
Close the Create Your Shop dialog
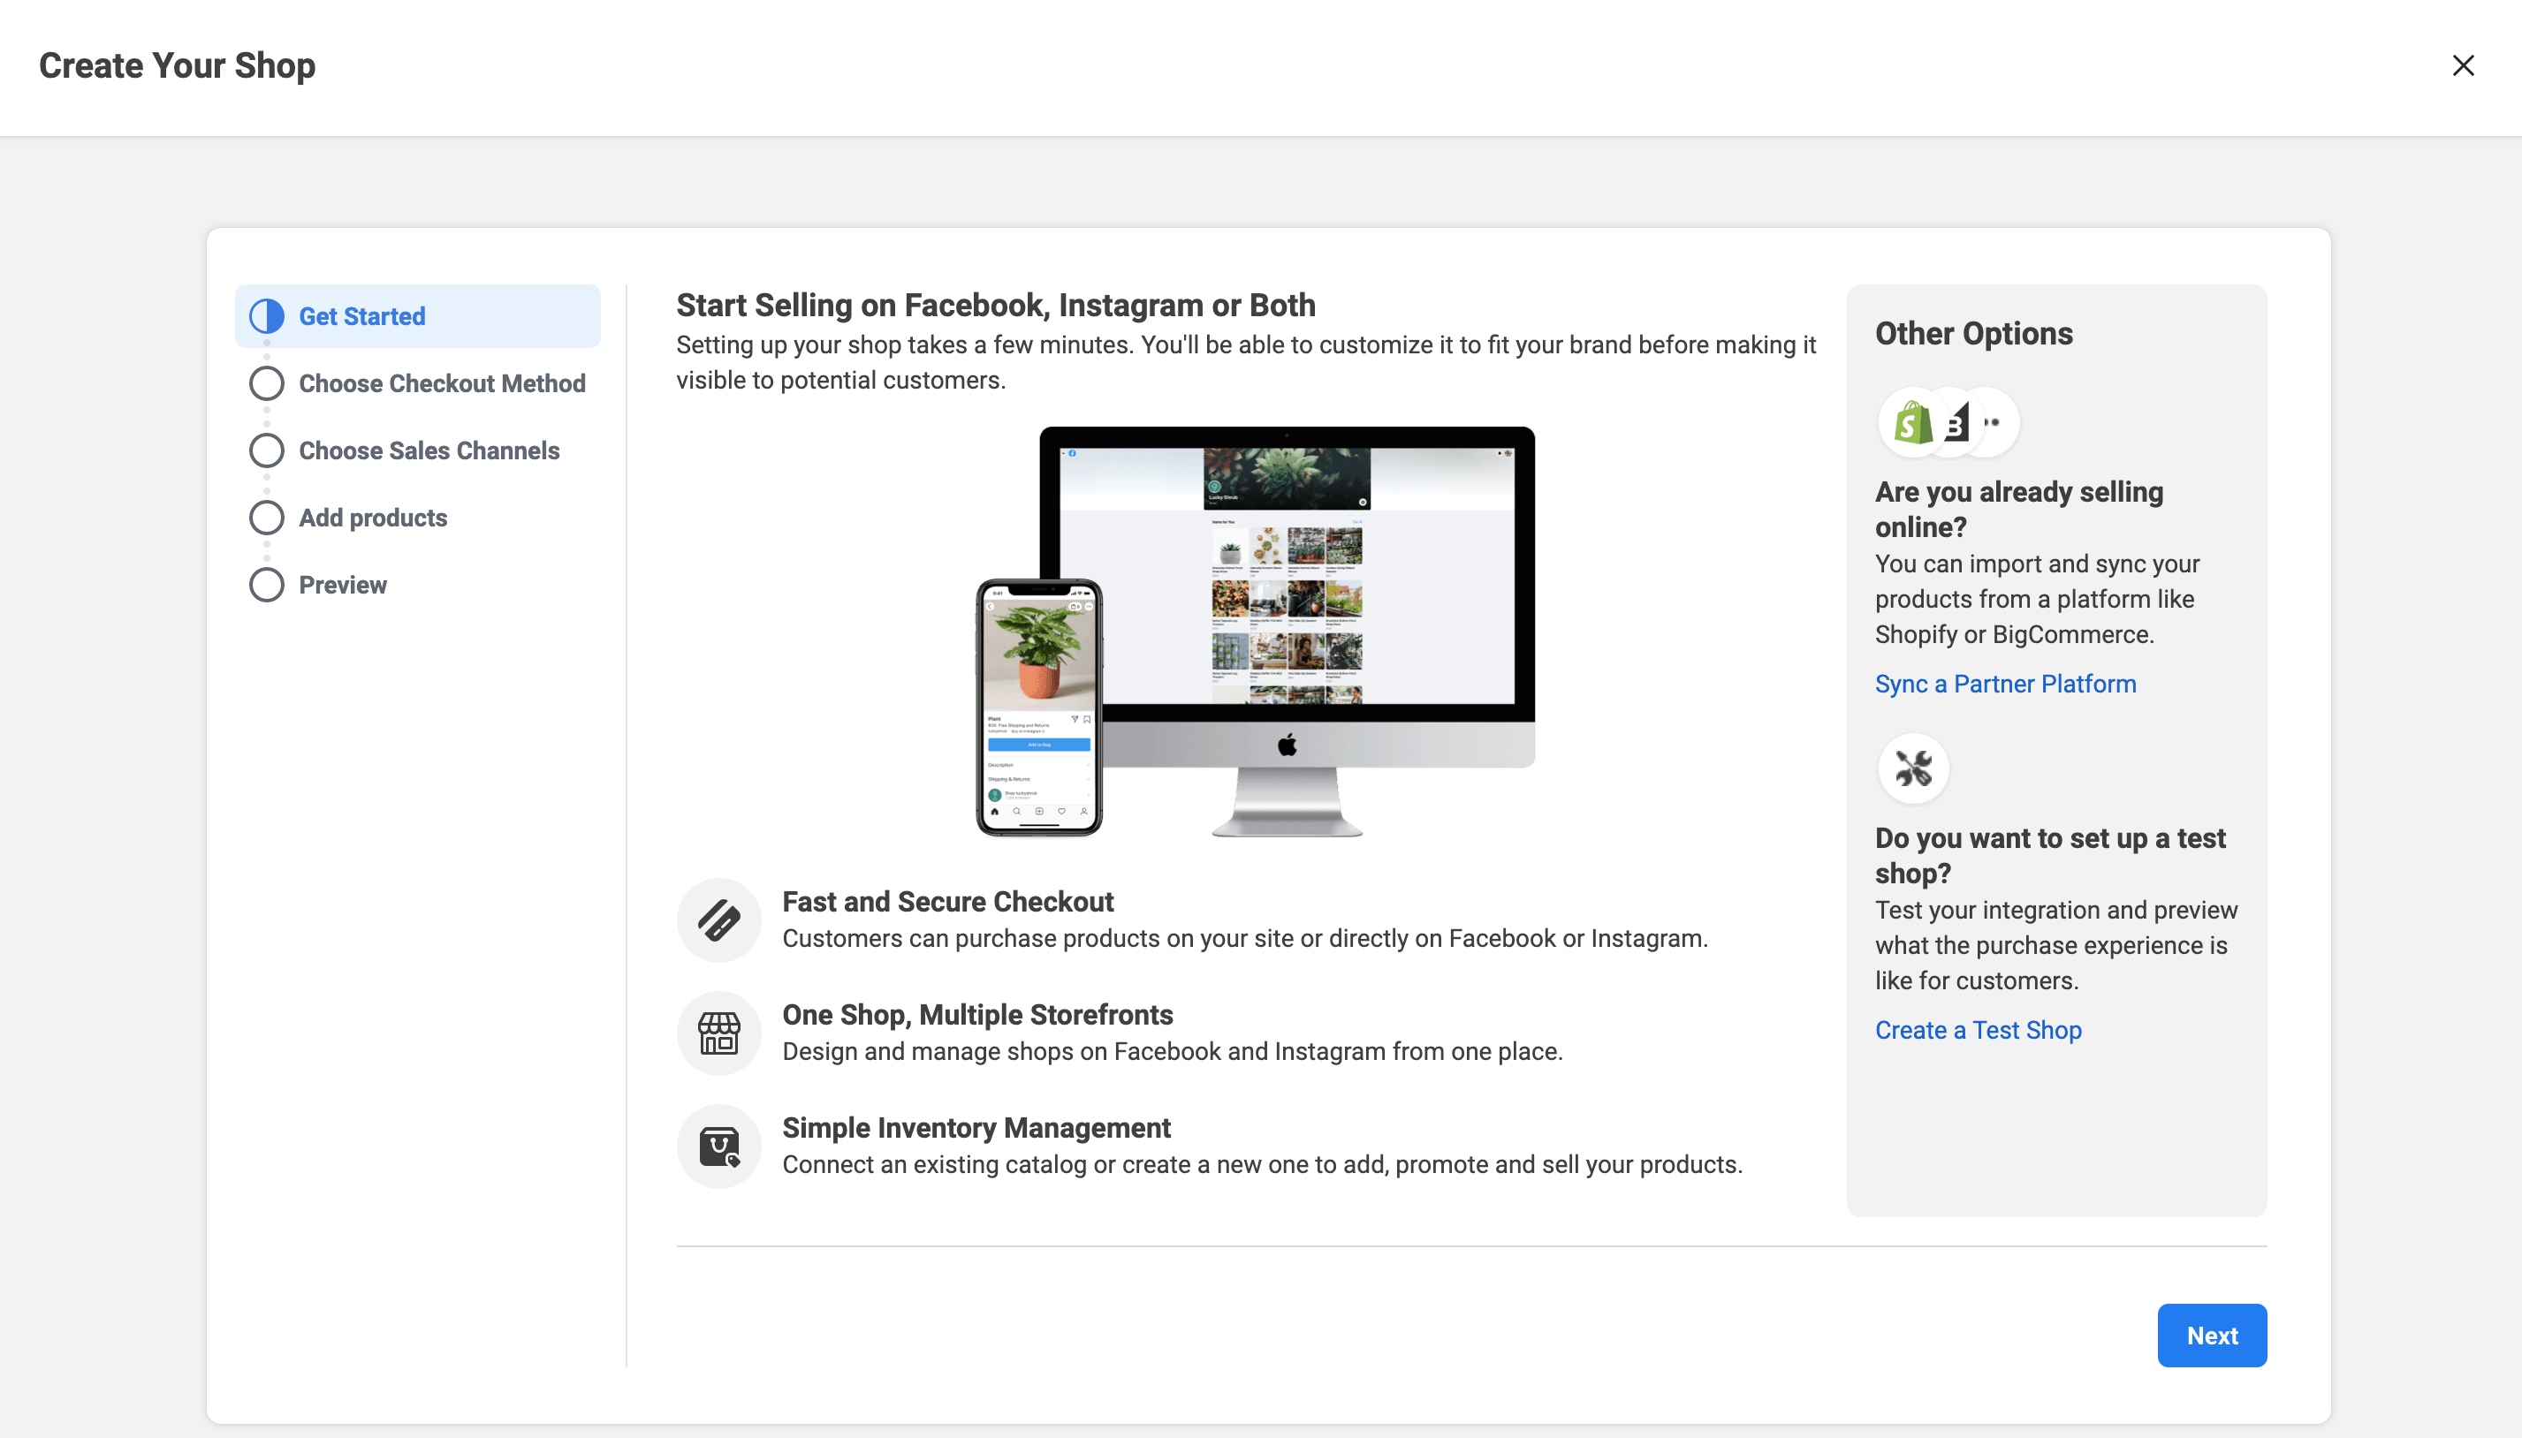[x=2463, y=65]
